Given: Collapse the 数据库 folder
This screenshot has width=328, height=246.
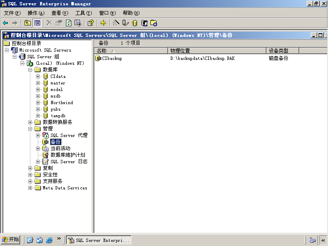Looking at the screenshot, I should click(30, 70).
